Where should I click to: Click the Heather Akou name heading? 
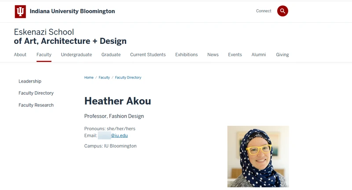click(117, 101)
